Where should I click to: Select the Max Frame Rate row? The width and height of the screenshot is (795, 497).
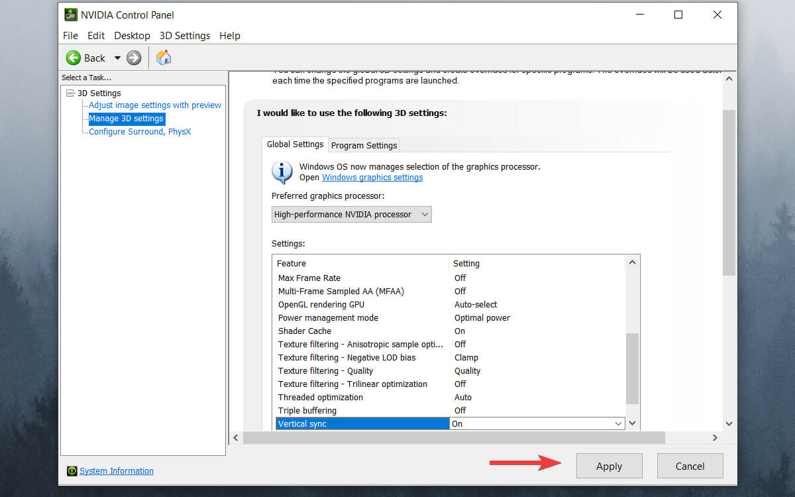click(449, 278)
